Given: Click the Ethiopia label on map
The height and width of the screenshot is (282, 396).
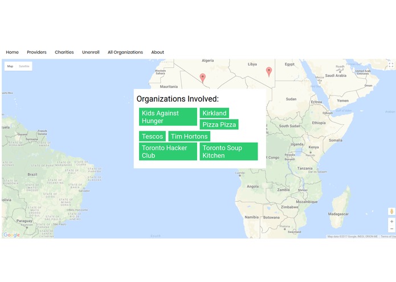Looking at the screenshot, I should [319, 123].
